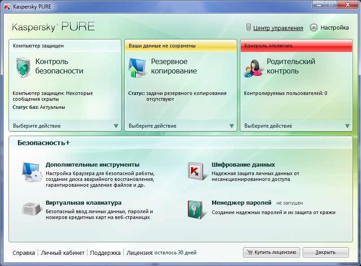Click the Kaspersky logo in title bar

[x=7, y=6]
